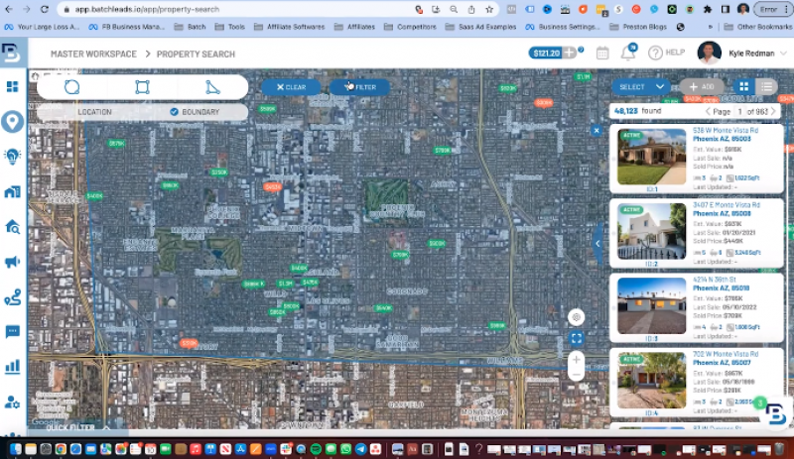Image resolution: width=794 pixels, height=459 pixels.
Task: Click the fullscreen map icon
Action: click(x=577, y=338)
